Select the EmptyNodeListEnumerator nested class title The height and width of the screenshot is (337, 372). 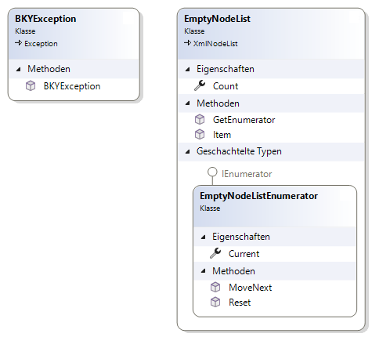coord(258,196)
